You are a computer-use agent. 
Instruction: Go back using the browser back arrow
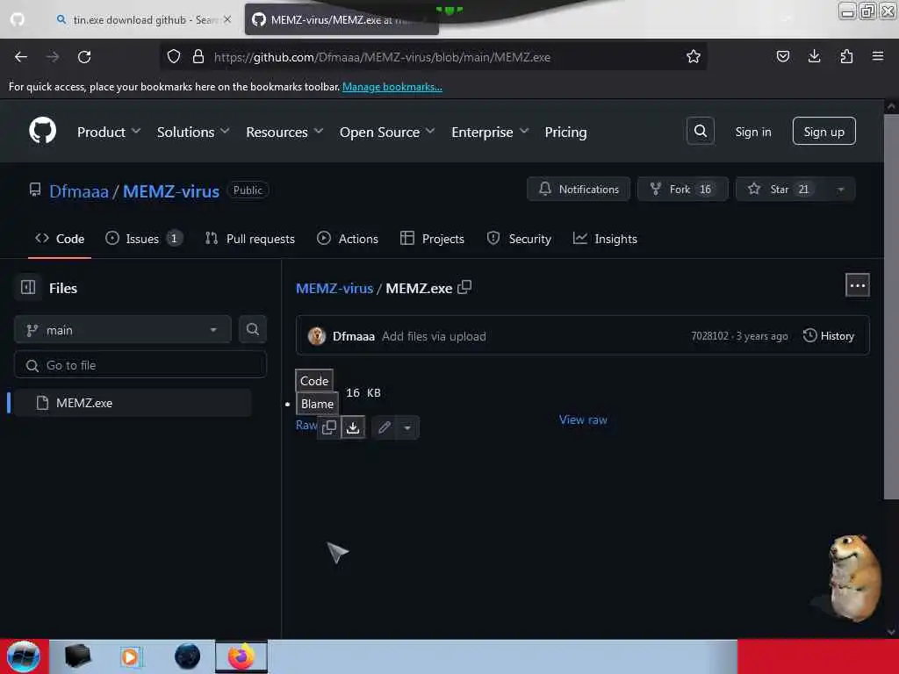click(x=21, y=57)
